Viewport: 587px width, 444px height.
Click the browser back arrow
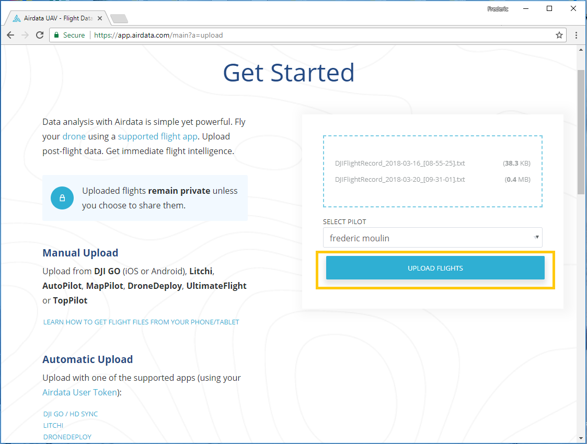[x=10, y=35]
